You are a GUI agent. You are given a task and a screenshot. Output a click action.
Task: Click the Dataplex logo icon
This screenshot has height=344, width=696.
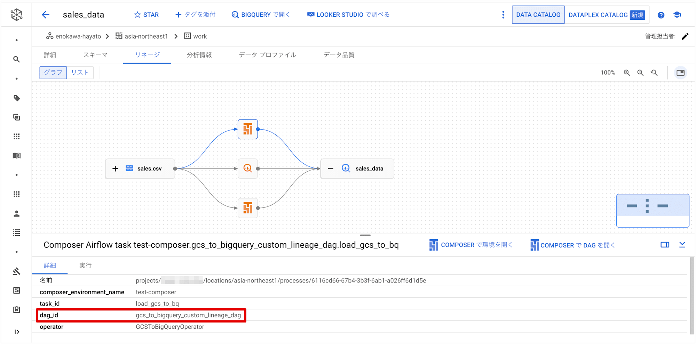pyautogui.click(x=16, y=15)
